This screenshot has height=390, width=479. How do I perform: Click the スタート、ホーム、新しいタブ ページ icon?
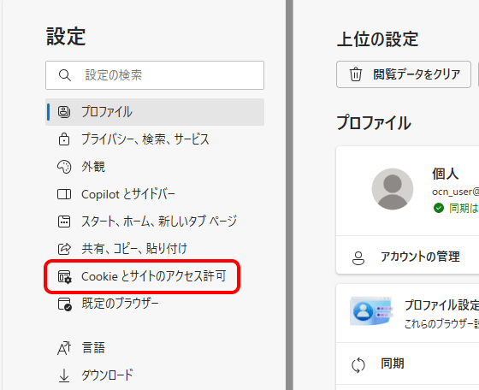pyautogui.click(x=64, y=222)
